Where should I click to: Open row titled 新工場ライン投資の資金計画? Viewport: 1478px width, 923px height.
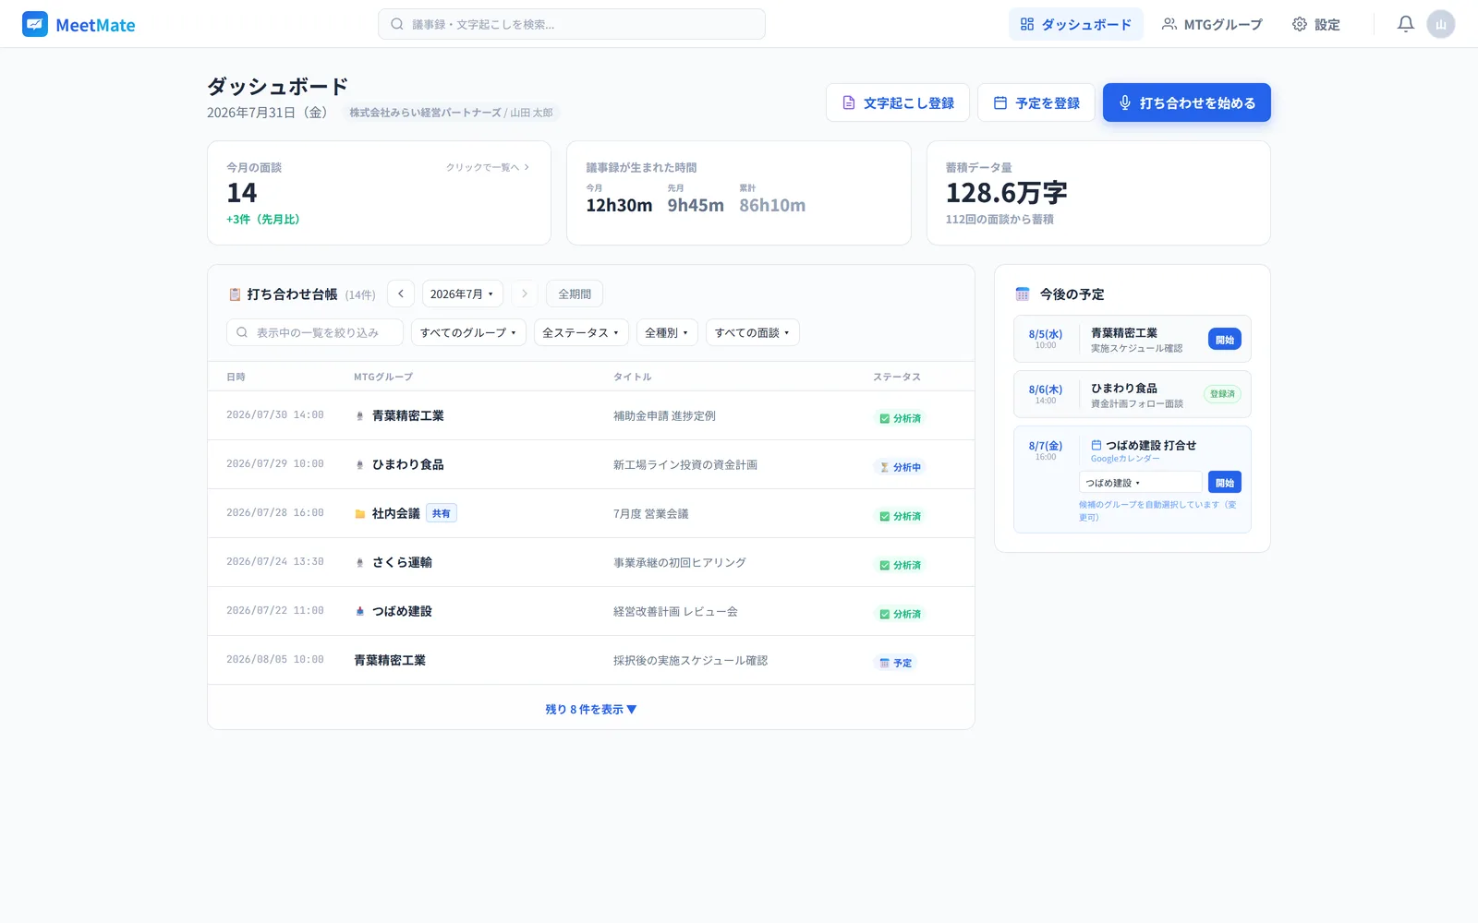click(x=591, y=465)
